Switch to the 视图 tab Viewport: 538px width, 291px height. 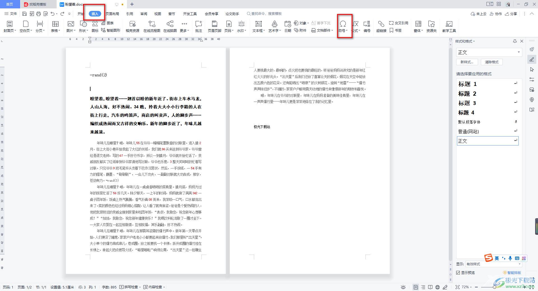[x=158, y=14]
